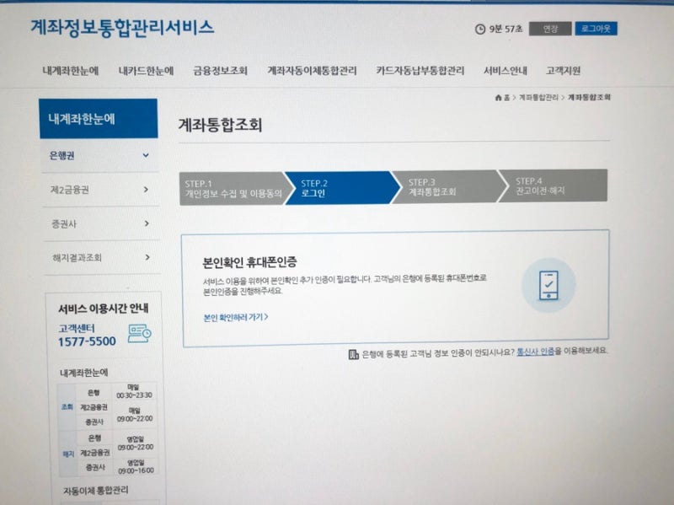
Task: Click the 로그아웃 logout button
Action: coord(596,29)
